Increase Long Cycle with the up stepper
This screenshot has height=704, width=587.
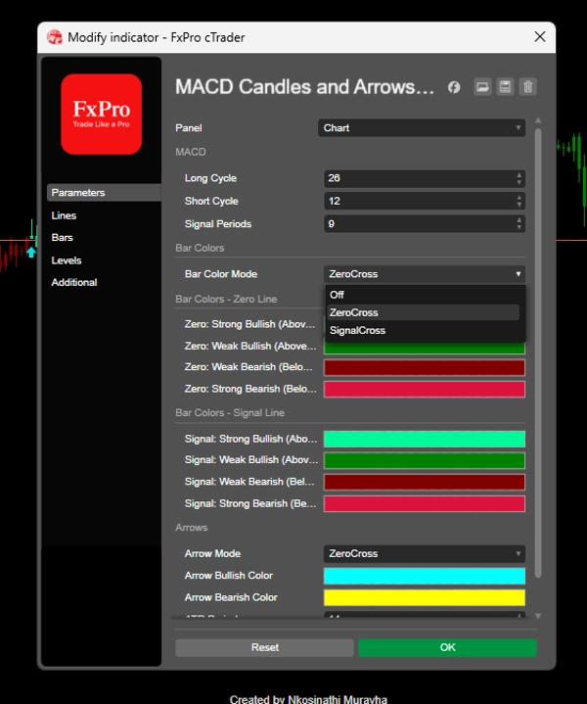pos(519,174)
